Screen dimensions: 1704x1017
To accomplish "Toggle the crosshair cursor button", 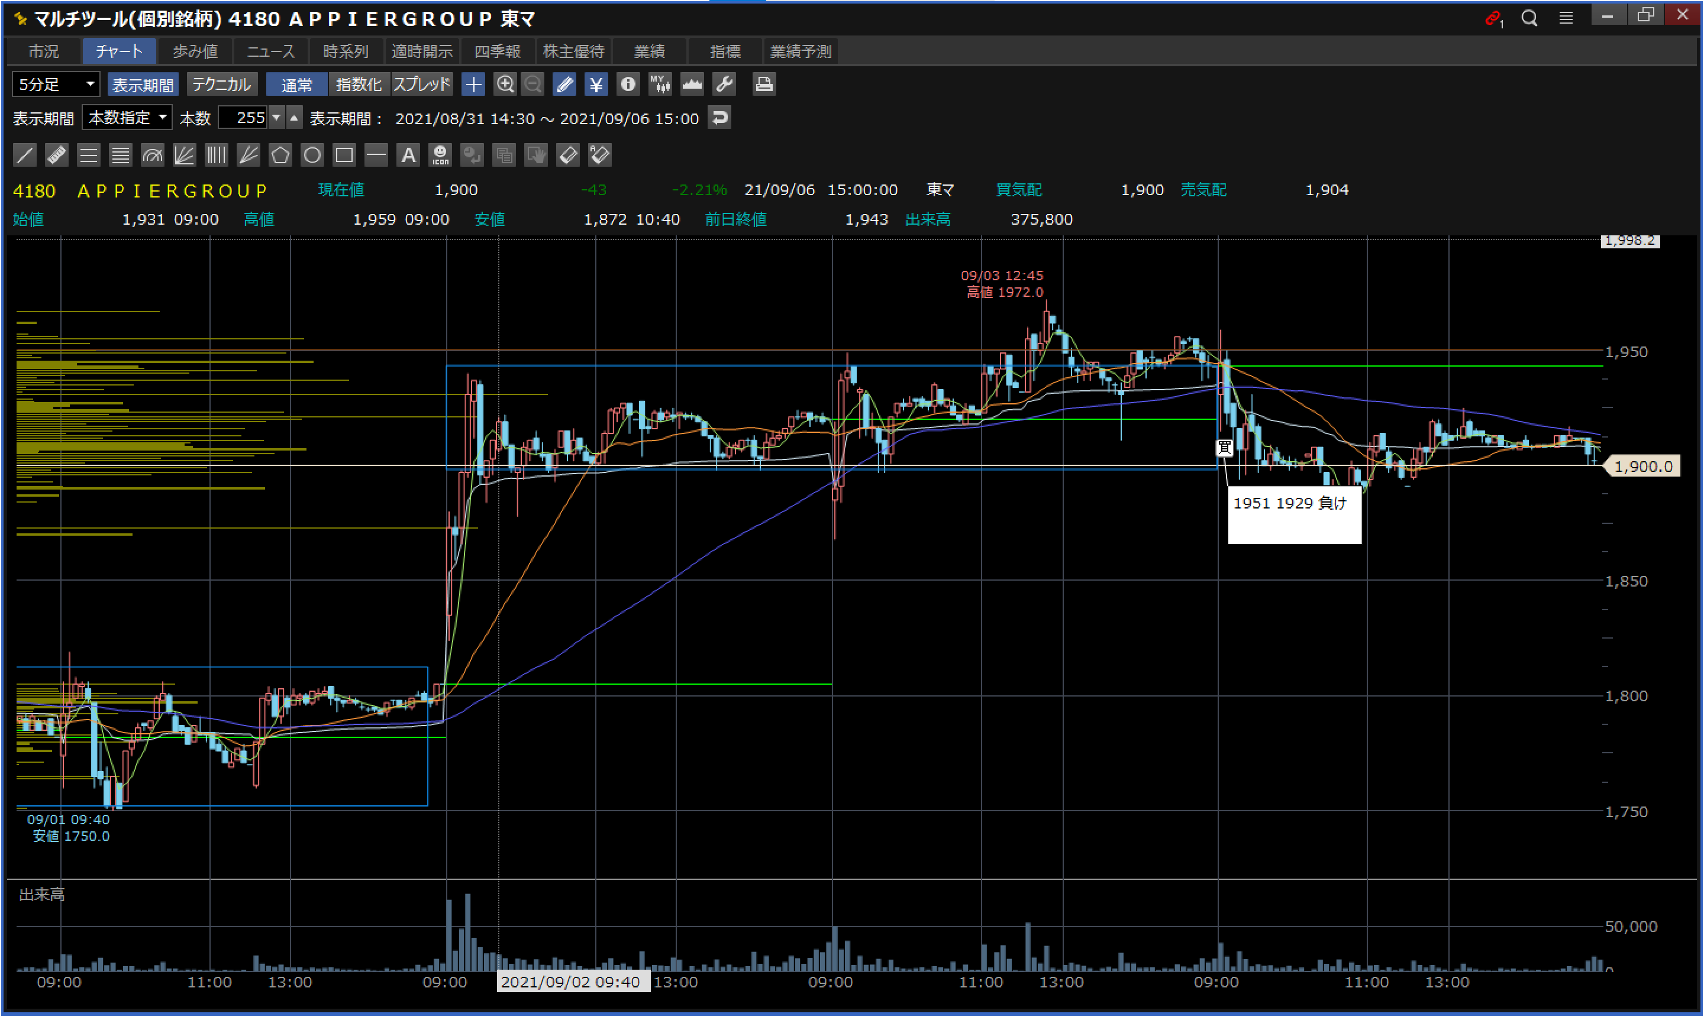I will (x=473, y=85).
